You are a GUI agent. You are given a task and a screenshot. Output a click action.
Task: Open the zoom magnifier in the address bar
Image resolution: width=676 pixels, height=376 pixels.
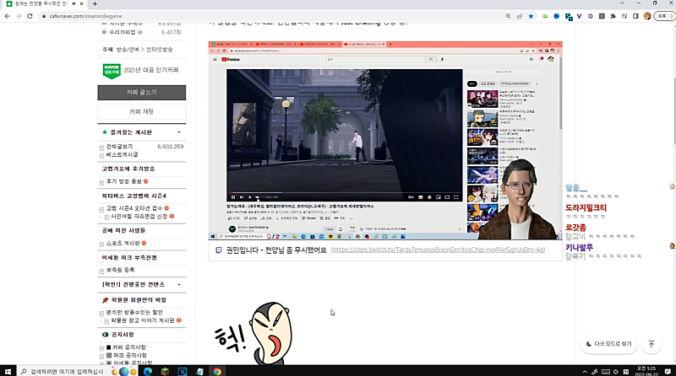[509, 16]
